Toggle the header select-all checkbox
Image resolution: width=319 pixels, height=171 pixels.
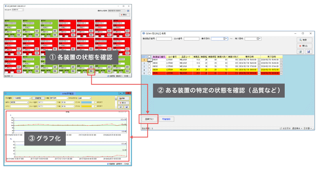(x=149, y=57)
